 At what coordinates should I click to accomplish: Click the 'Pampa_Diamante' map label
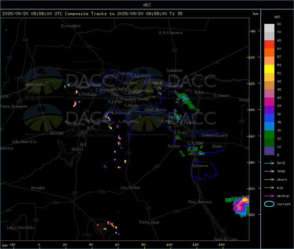point(13,106)
